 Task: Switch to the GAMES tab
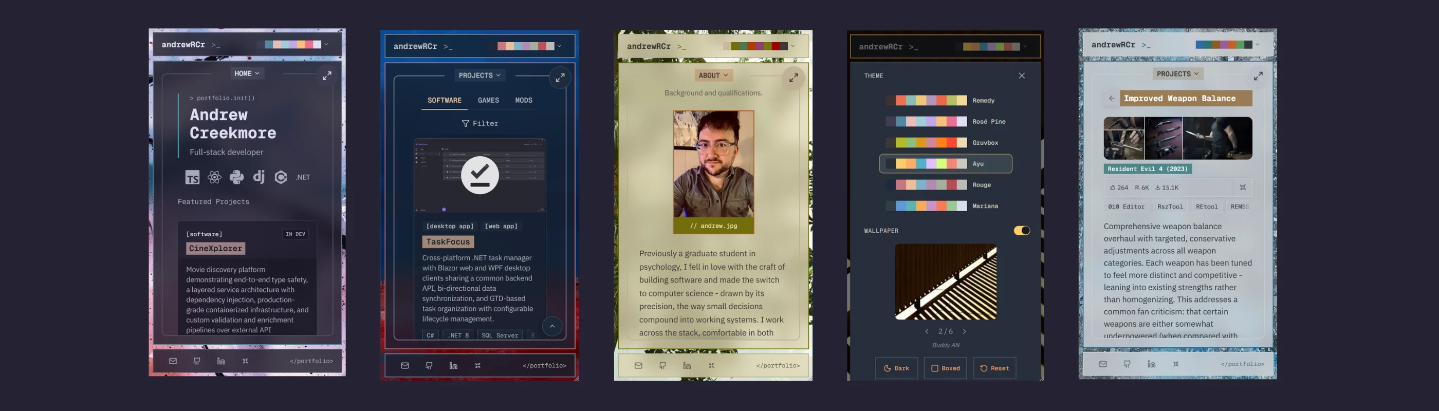[488, 101]
